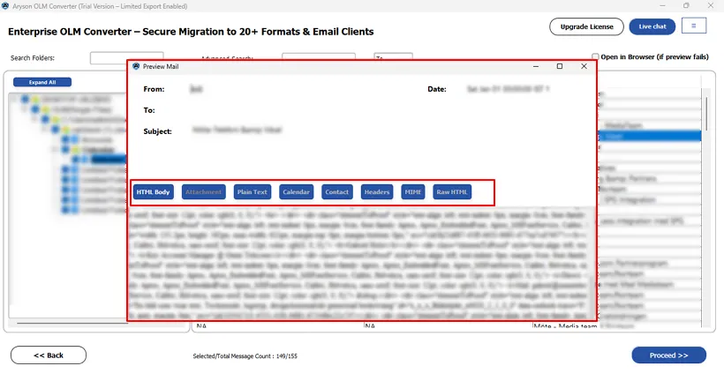Open the hamburger menu icon
Viewport: 724px width, 381px height.
[x=693, y=26]
